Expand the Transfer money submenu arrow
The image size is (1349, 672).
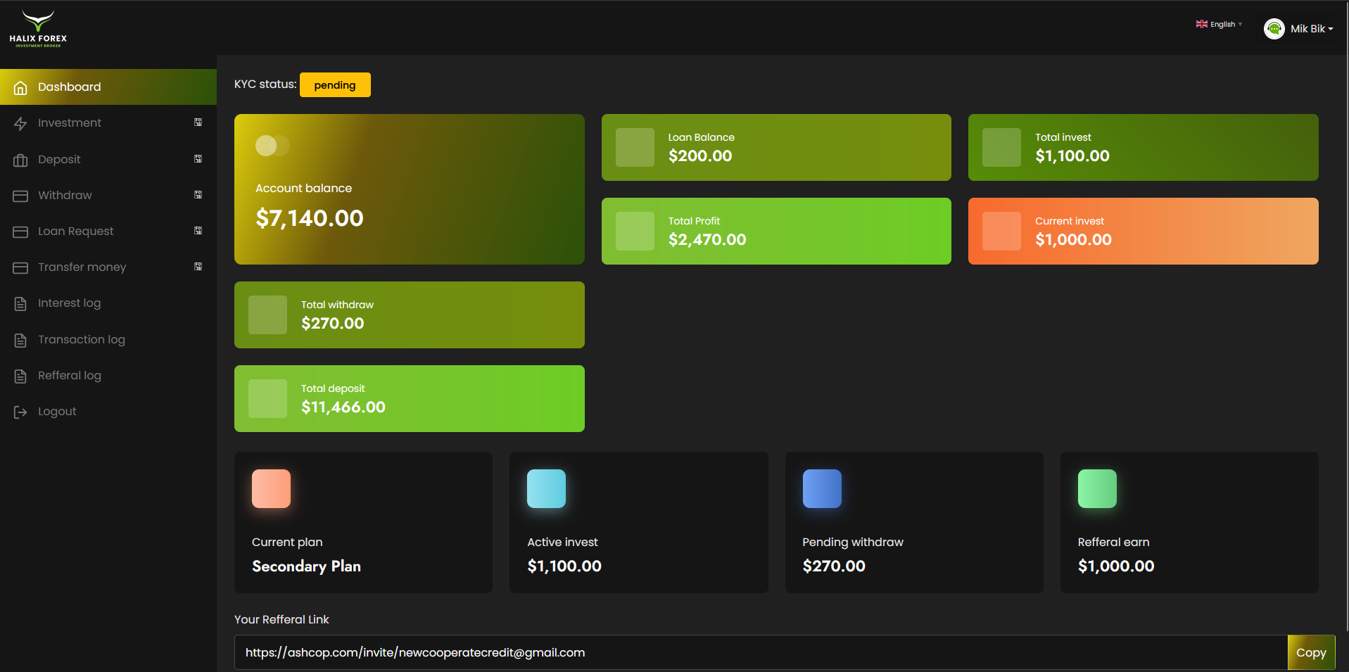[198, 267]
